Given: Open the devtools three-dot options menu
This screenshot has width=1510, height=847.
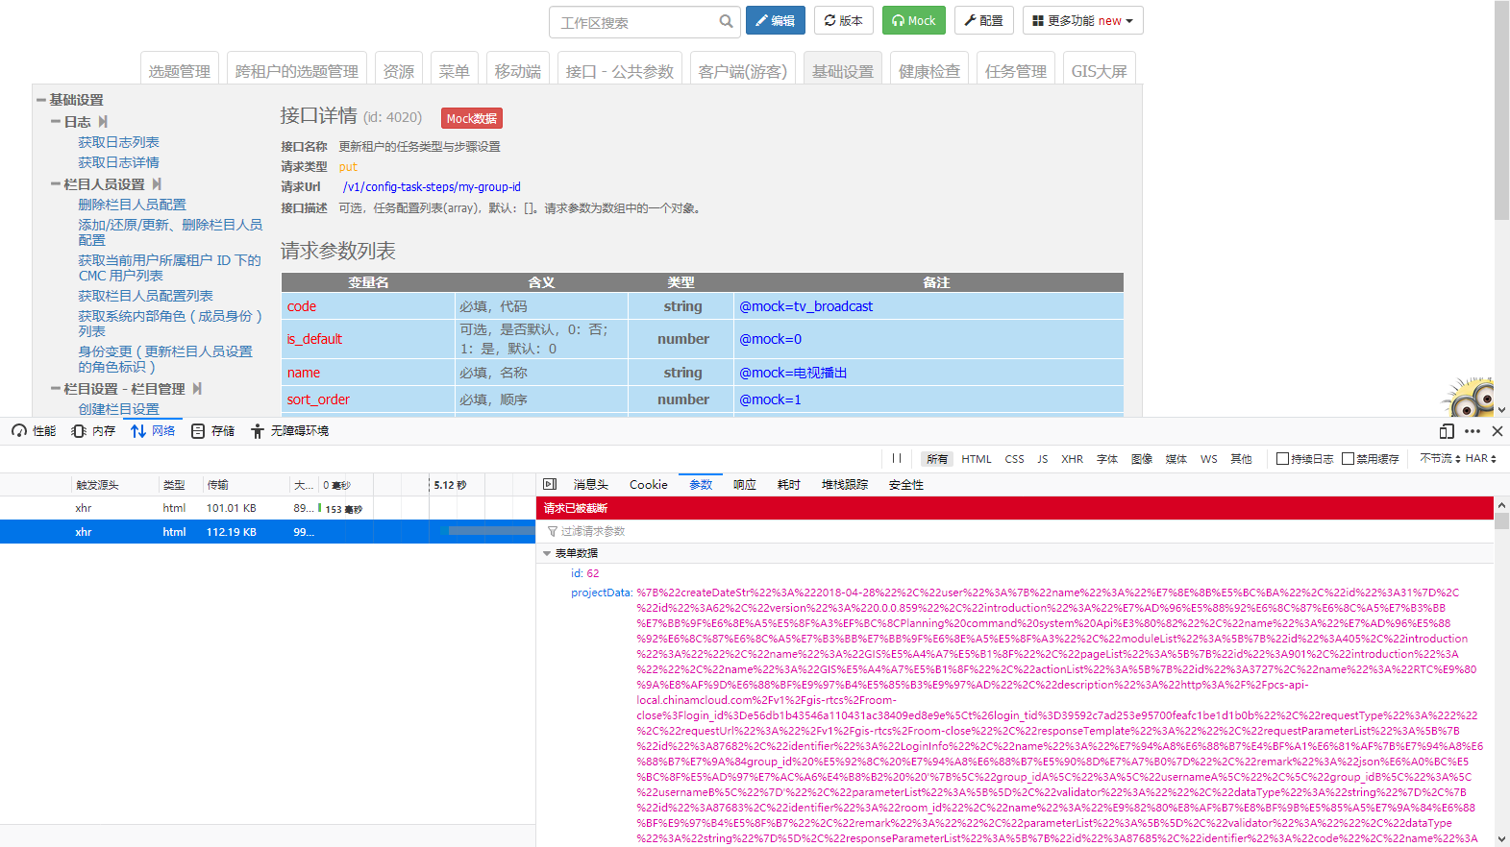Looking at the screenshot, I should [x=1473, y=431].
